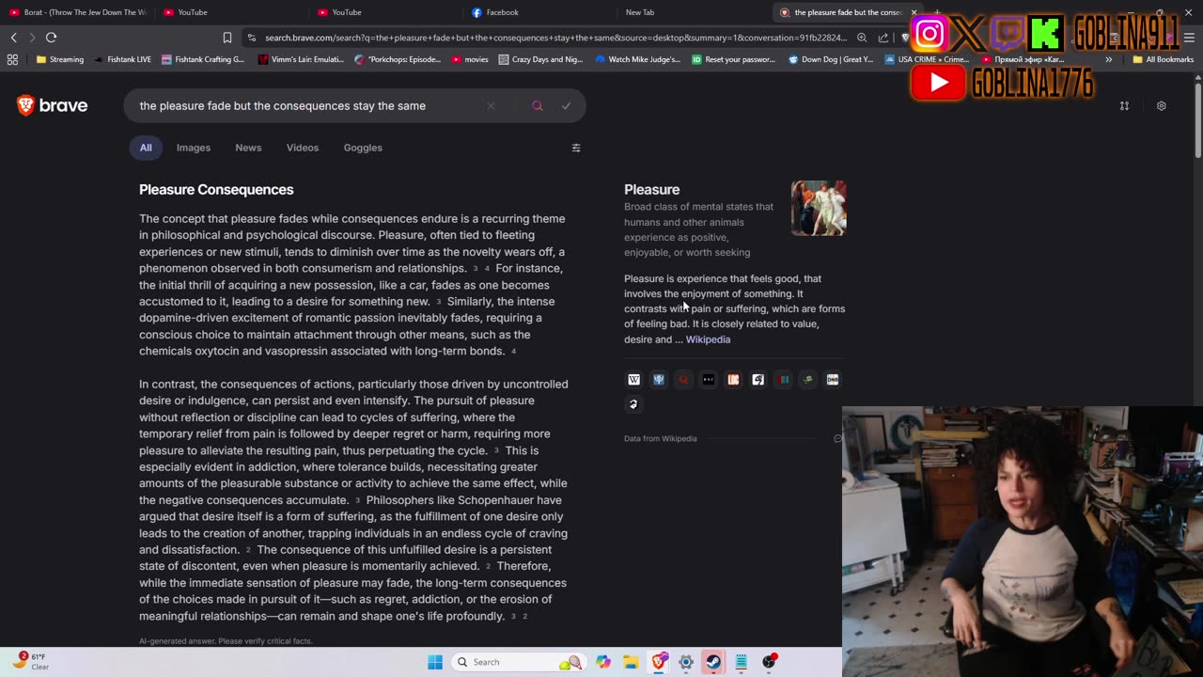Open Notepad from the taskbar
1203x677 pixels.
(741, 662)
